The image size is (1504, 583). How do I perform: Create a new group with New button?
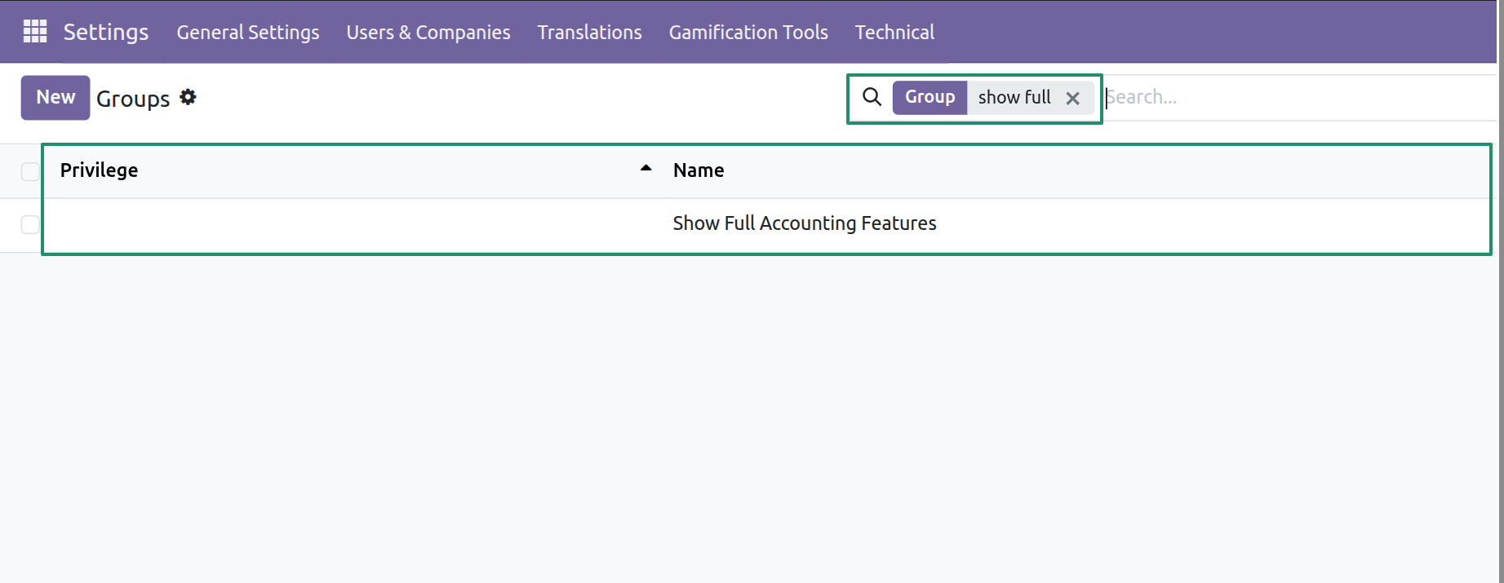click(55, 97)
